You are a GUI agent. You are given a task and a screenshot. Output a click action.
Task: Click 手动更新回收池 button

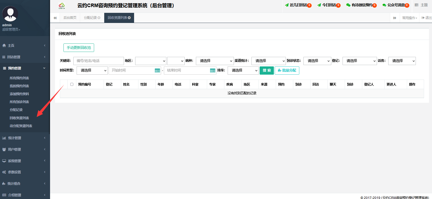click(79, 48)
